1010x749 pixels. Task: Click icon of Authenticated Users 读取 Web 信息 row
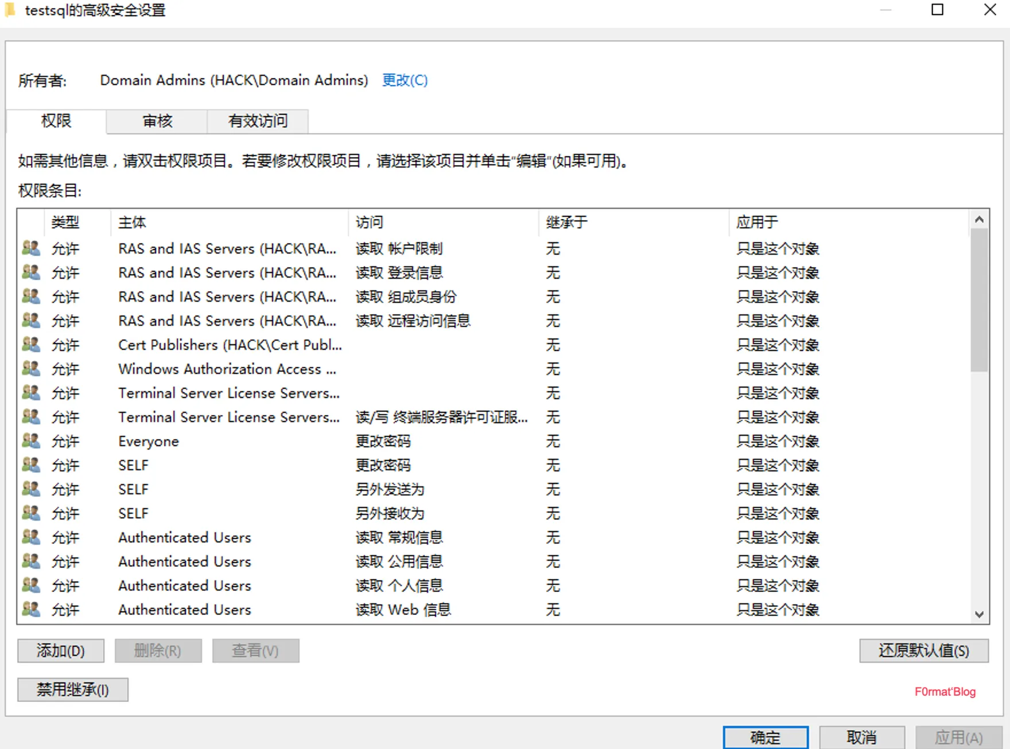click(31, 609)
